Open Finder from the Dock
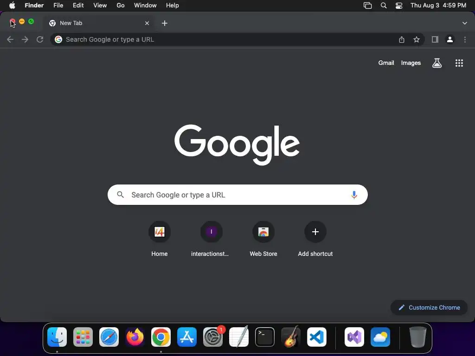Screen dimensions: 475x356 point(57,337)
